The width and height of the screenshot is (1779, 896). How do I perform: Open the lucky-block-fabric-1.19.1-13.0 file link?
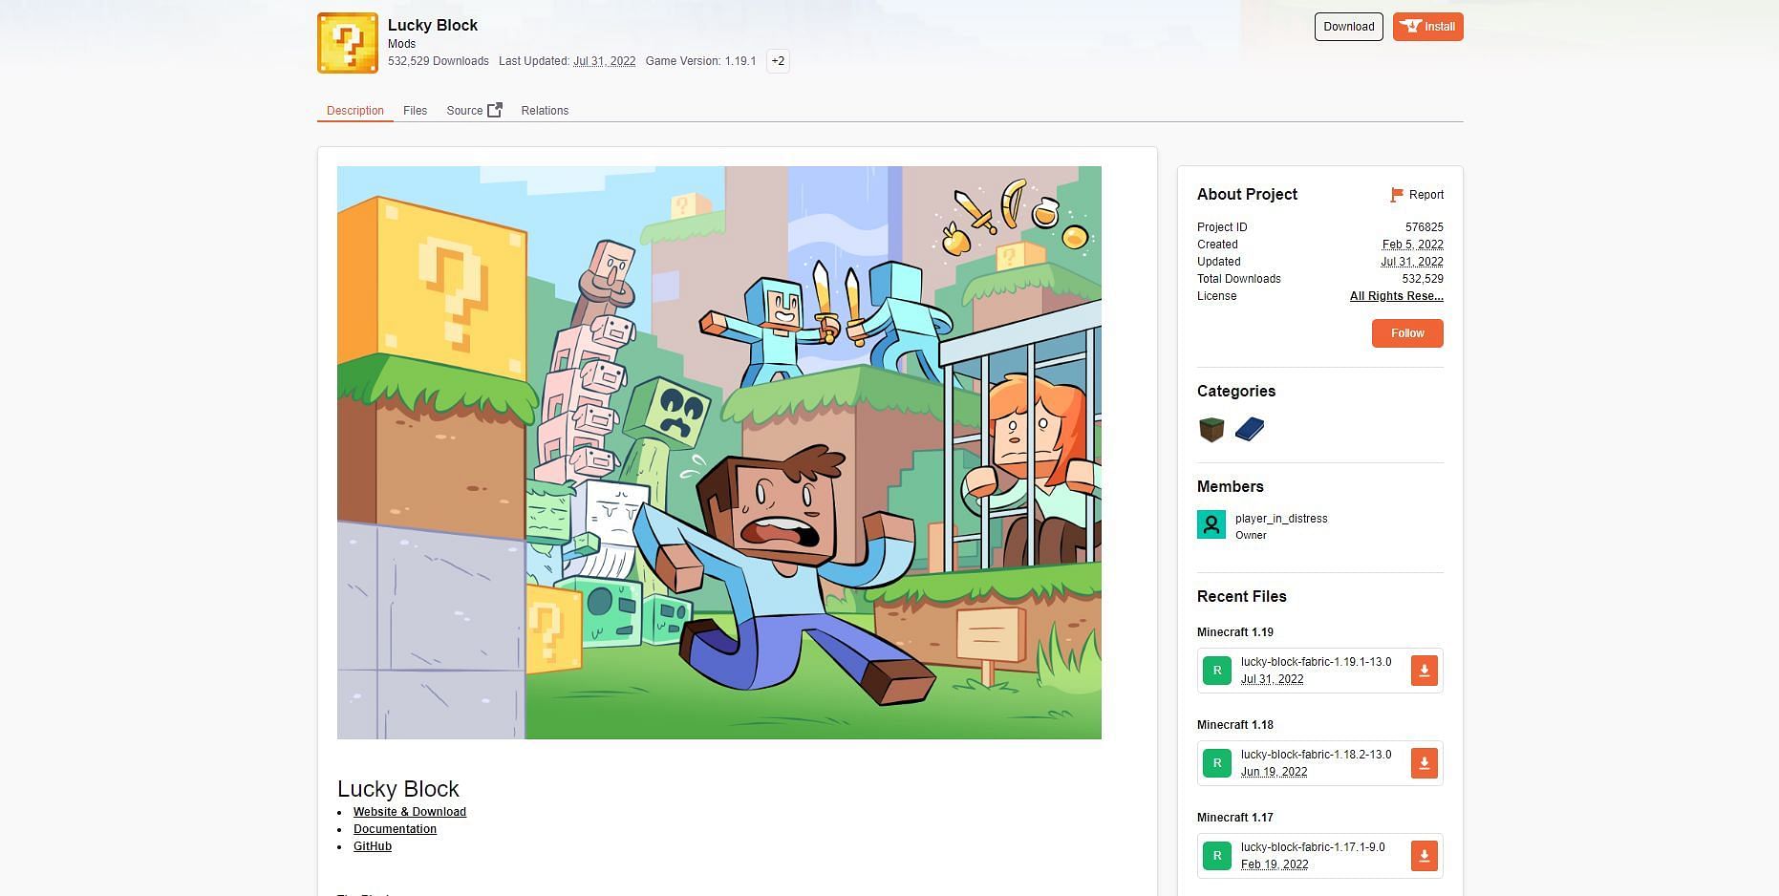(1316, 662)
